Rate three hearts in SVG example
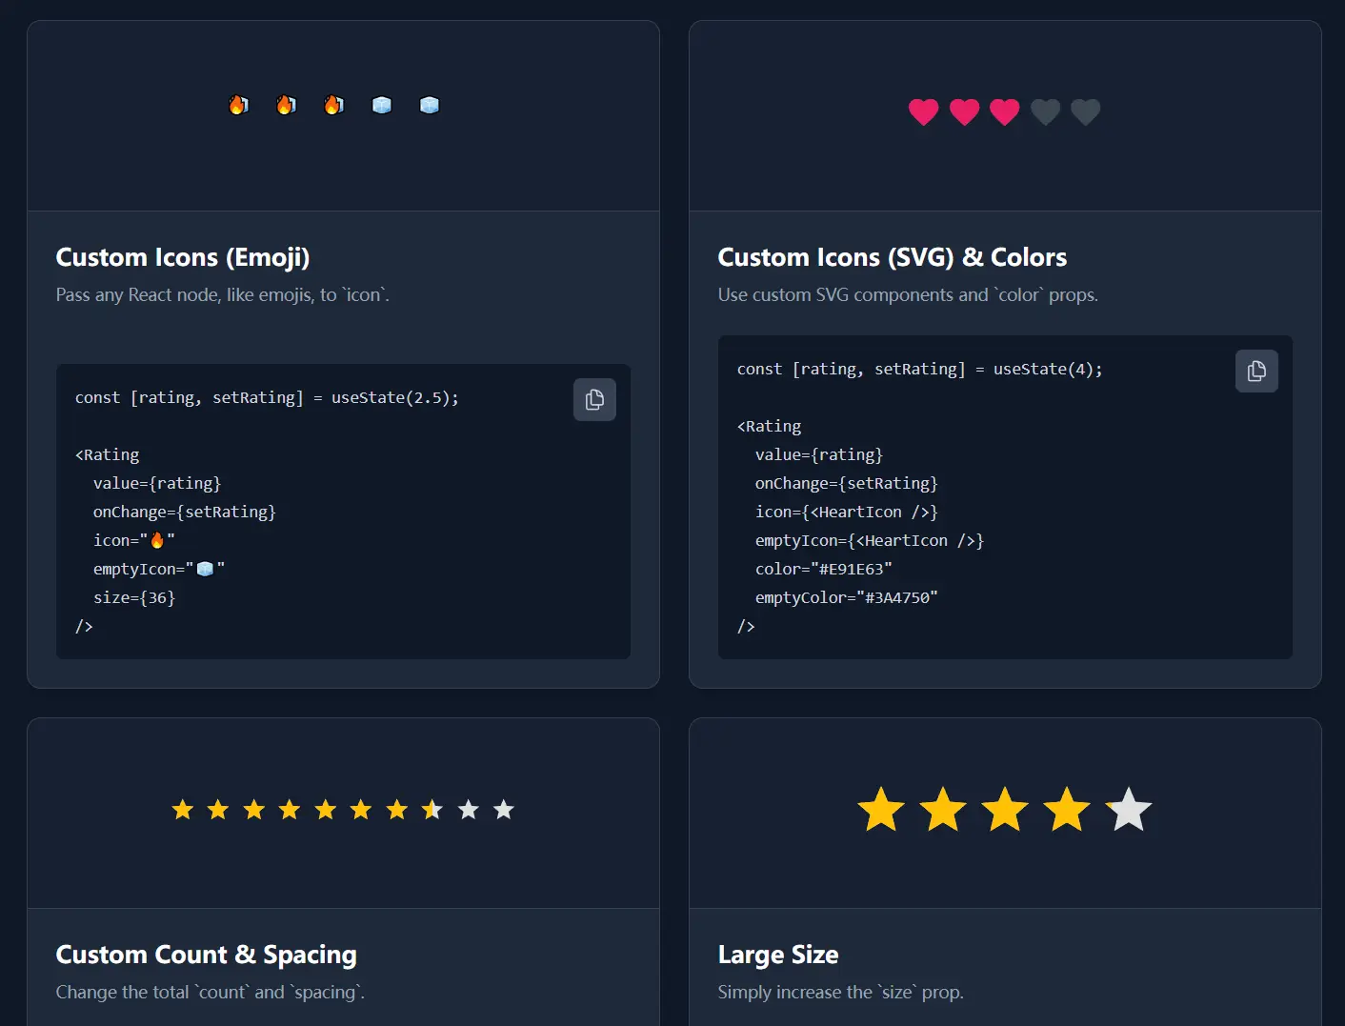 (x=1004, y=112)
